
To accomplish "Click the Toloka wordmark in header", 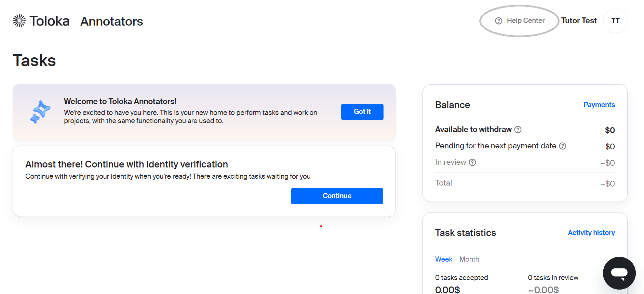I will coord(50,21).
